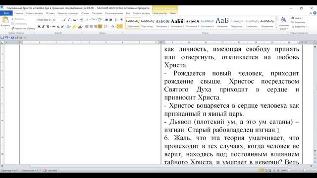Viewport: 317px width, 178px height.
Task: Click the yellow text highlight color button
Action: pyautogui.click(x=74, y=27)
